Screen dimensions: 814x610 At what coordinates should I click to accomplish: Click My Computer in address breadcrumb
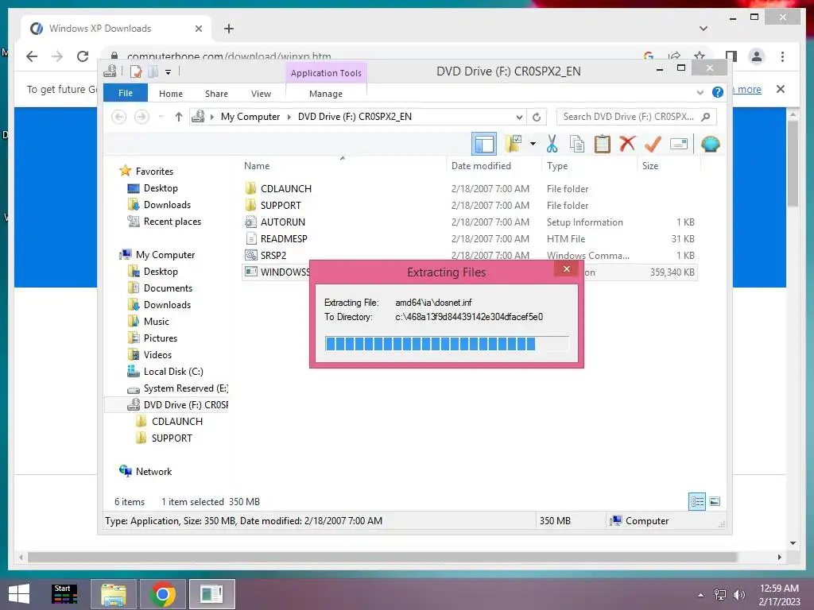250,117
